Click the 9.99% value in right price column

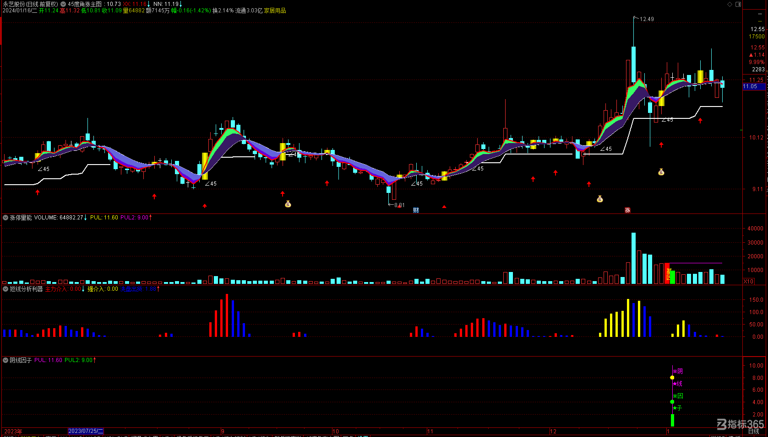(757, 62)
